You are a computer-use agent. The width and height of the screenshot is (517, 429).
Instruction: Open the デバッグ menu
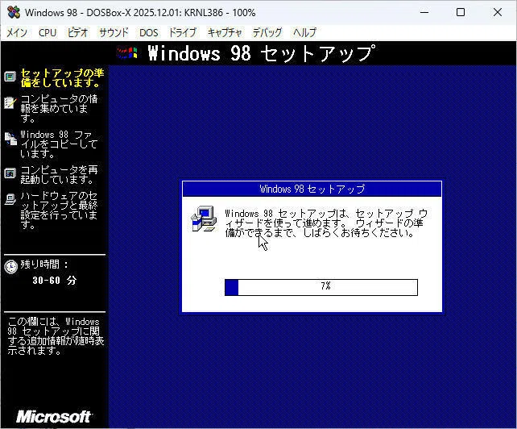tap(267, 32)
